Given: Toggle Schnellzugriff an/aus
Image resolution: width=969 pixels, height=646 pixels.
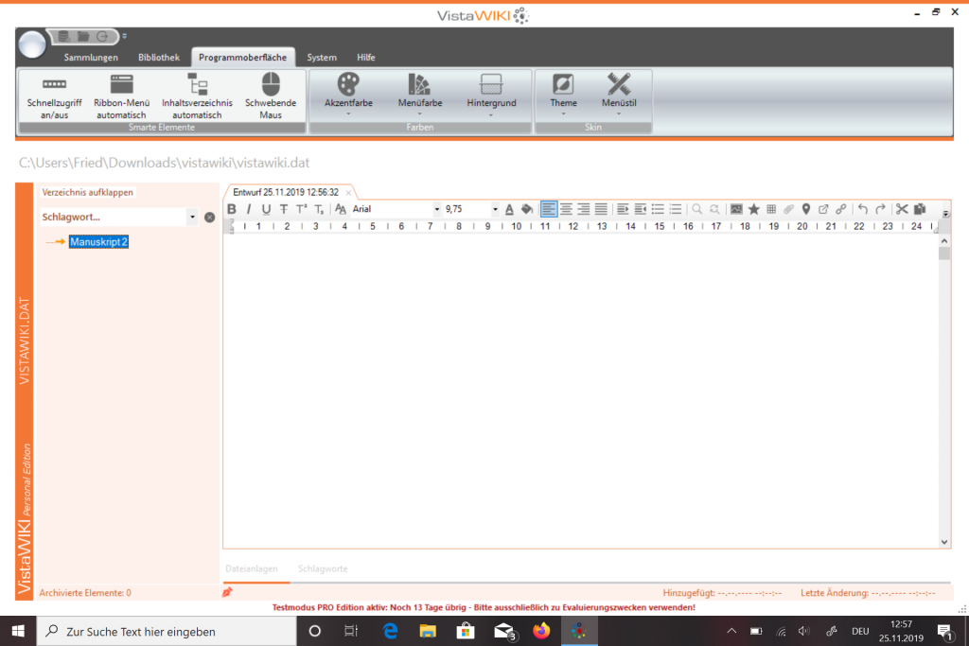Looking at the screenshot, I should click(54, 96).
